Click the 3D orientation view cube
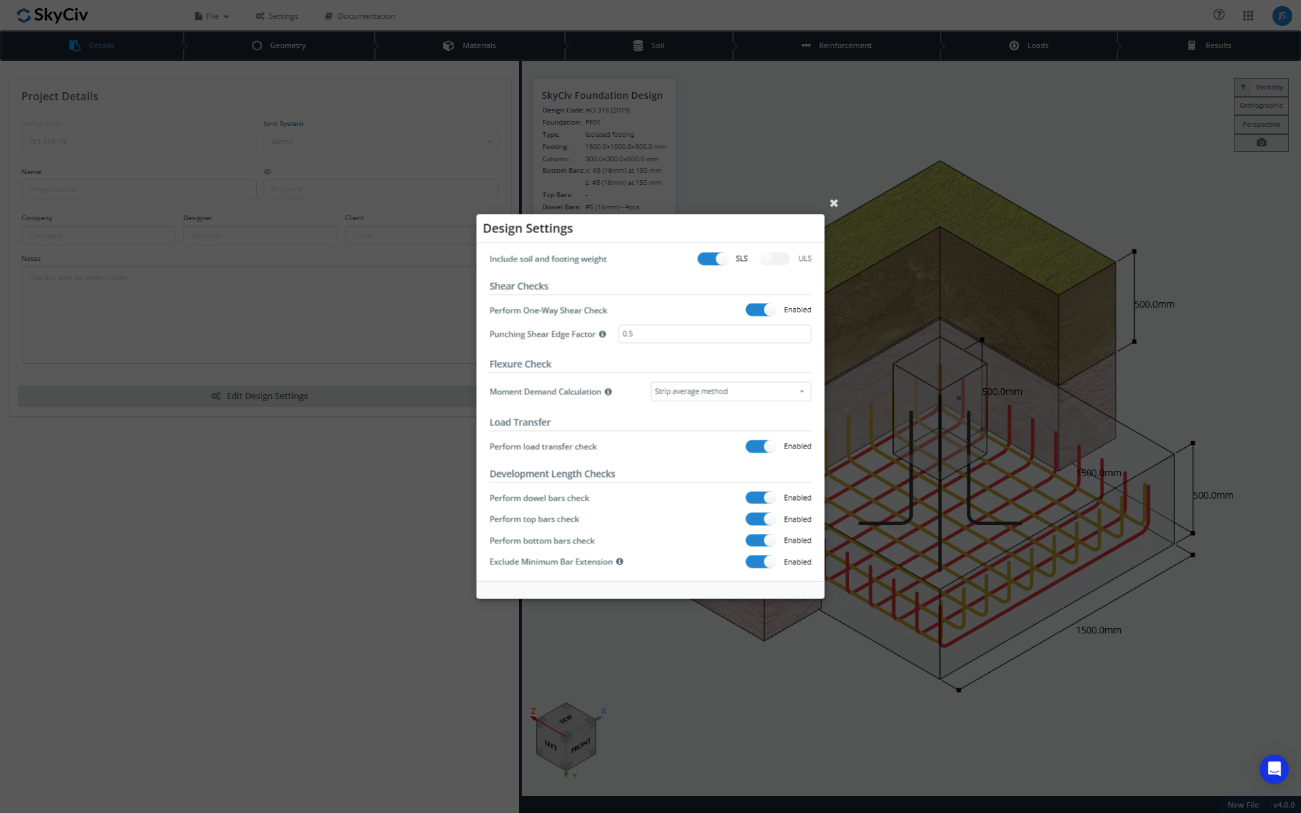Image resolution: width=1301 pixels, height=813 pixels. click(566, 740)
